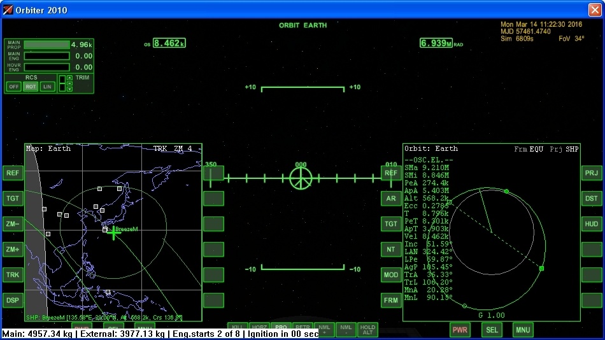The image size is (605, 340).
Task: Click the G 1.00 readout in Orbit MFD
Action: point(492,315)
